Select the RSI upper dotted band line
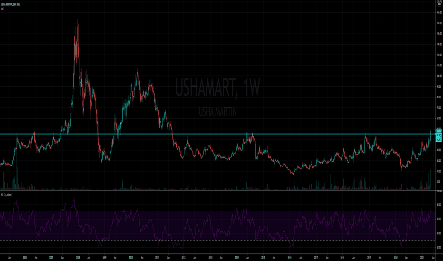Image resolution: width=443 pixels, height=261 pixels. pyautogui.click(x=218, y=212)
